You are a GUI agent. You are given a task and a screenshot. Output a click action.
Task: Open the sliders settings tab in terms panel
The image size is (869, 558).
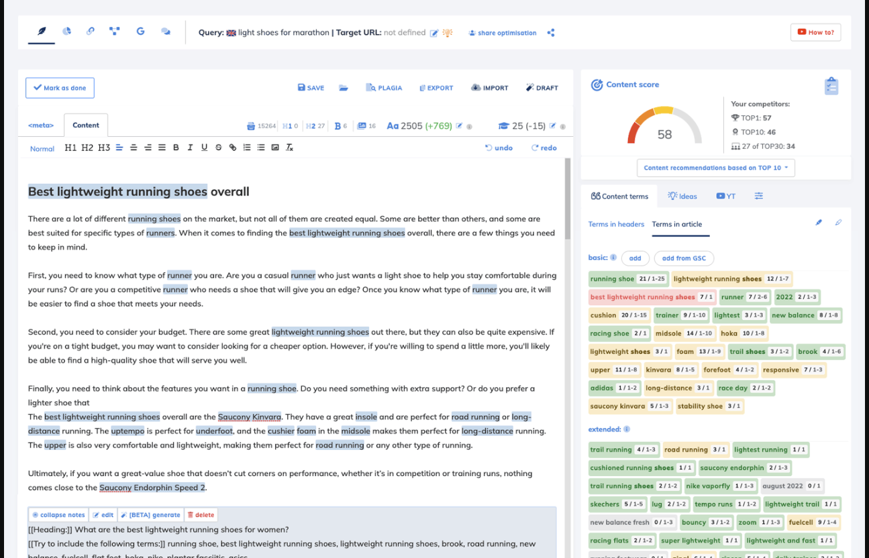[758, 197]
